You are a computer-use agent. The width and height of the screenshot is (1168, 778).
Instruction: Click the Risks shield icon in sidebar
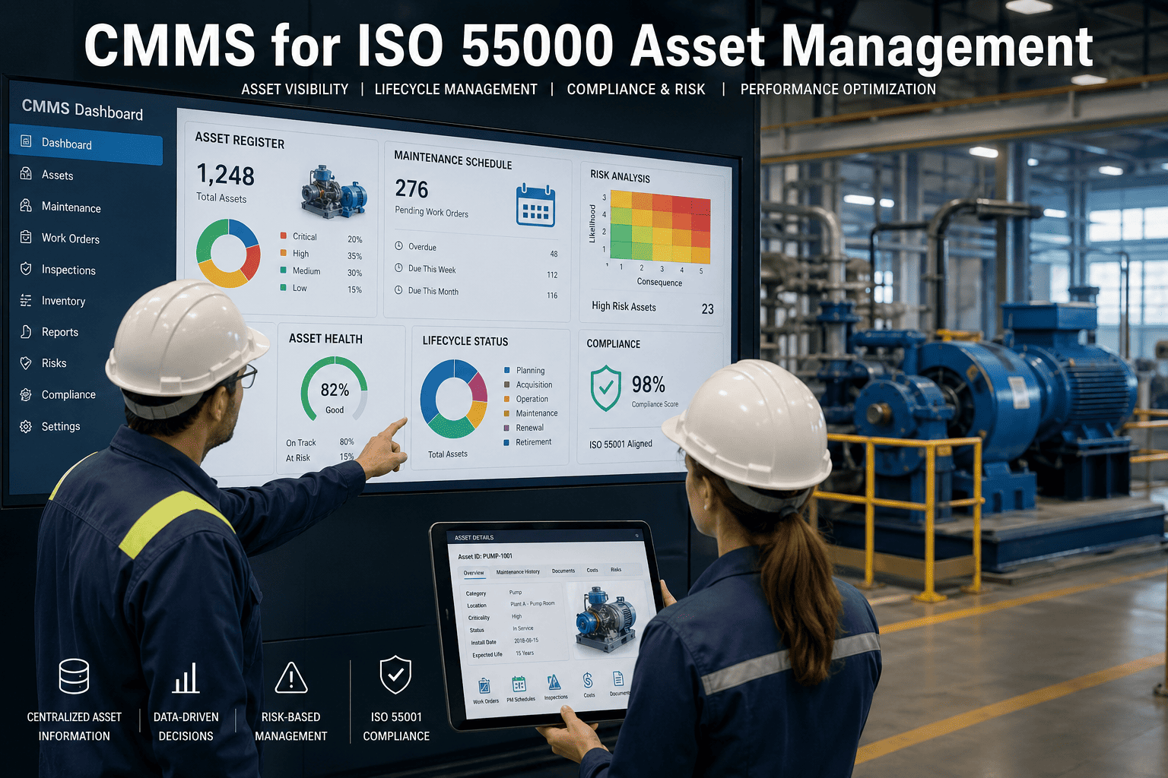point(25,363)
